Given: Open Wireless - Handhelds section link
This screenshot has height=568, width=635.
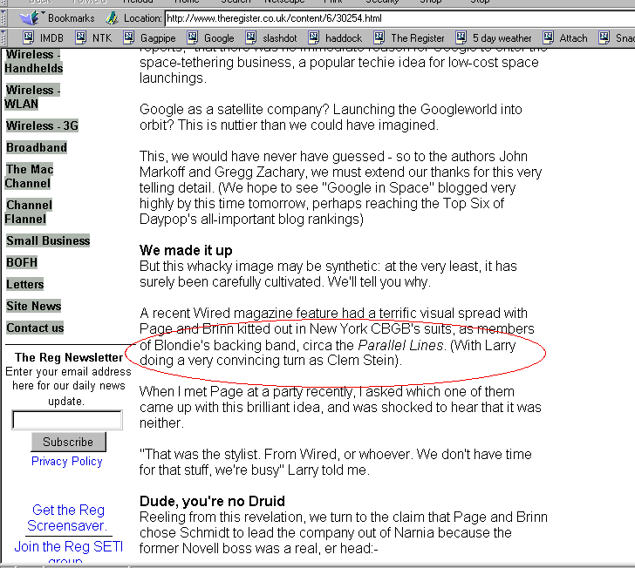Looking at the screenshot, I should [x=34, y=61].
